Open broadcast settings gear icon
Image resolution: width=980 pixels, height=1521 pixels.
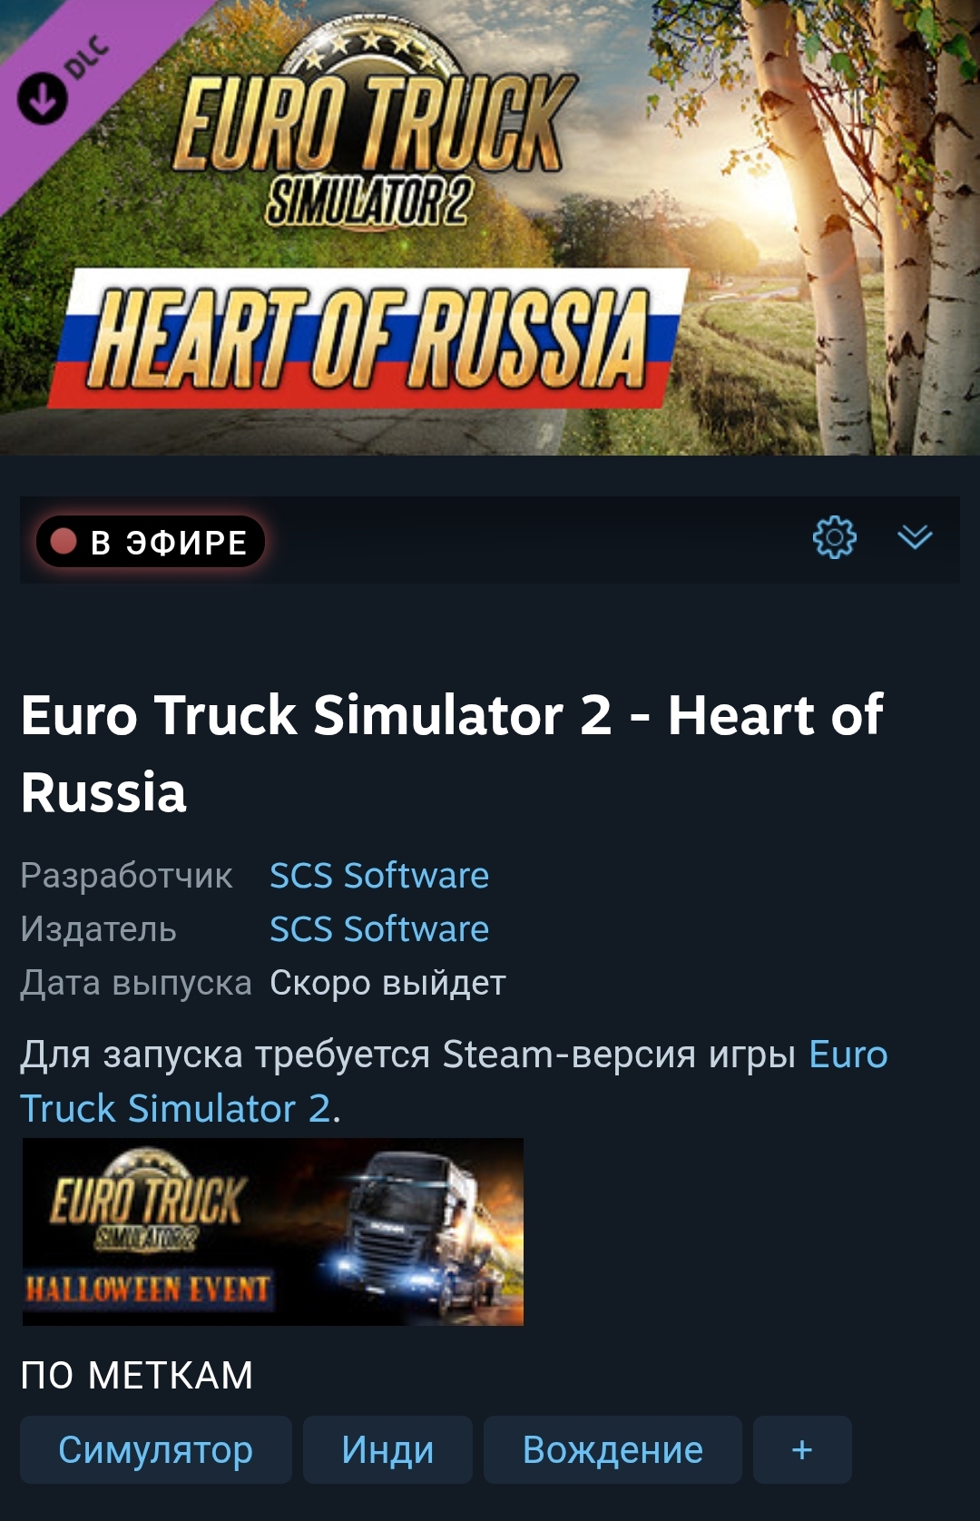834,538
